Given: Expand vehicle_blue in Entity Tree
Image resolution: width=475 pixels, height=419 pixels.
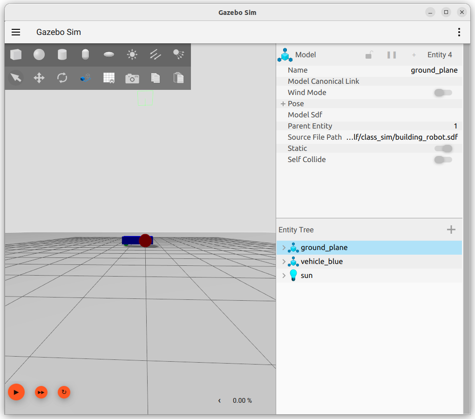Looking at the screenshot, I should click(284, 262).
